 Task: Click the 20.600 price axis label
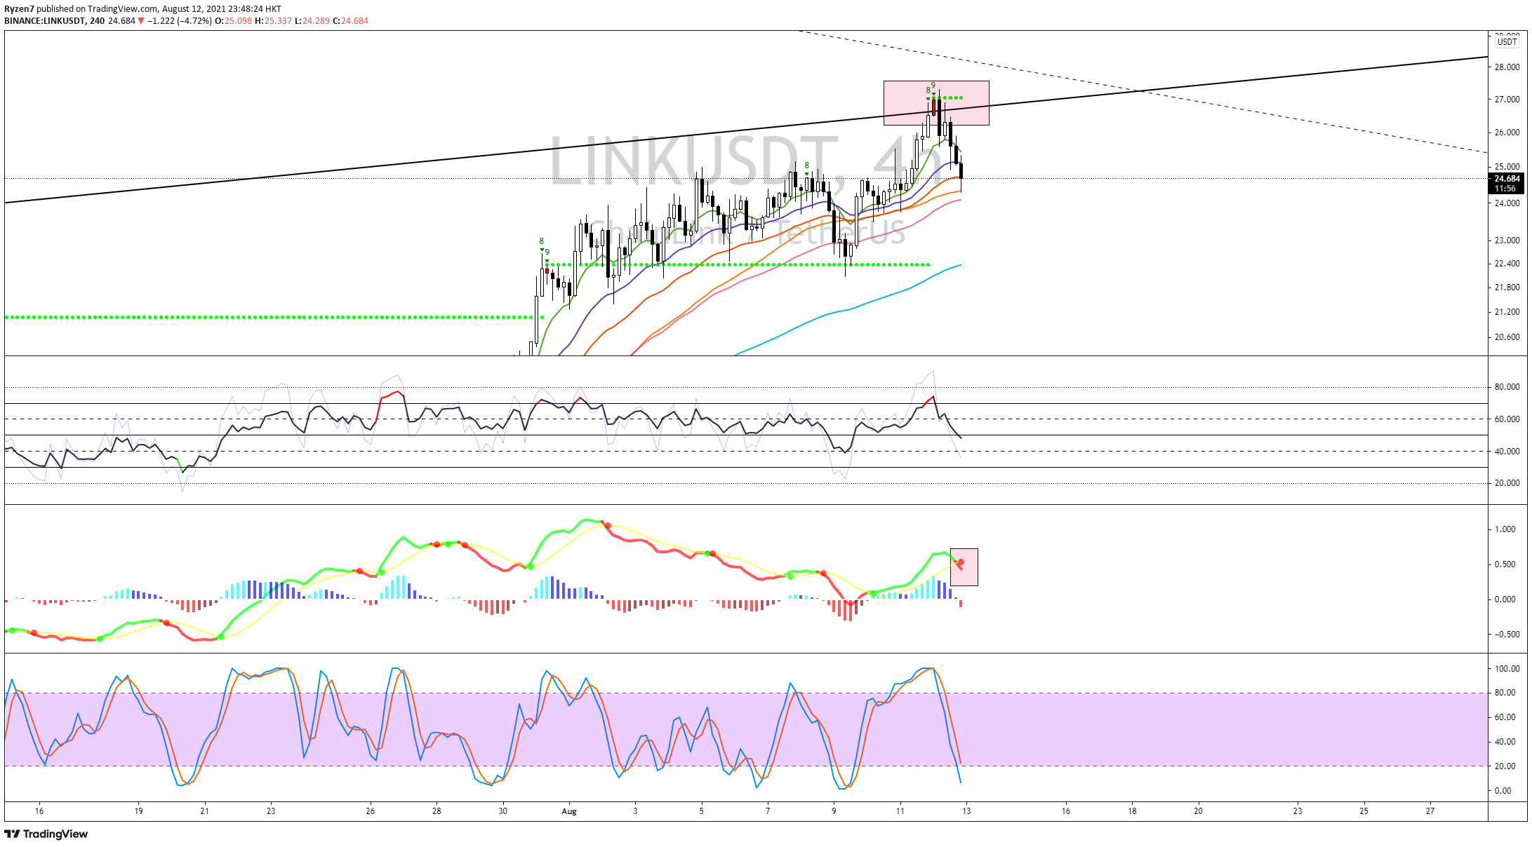point(1507,337)
